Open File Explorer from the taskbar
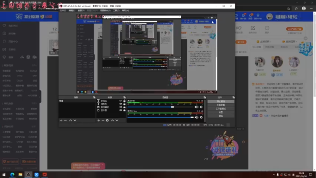The height and width of the screenshot is (178, 316). pos(21,174)
